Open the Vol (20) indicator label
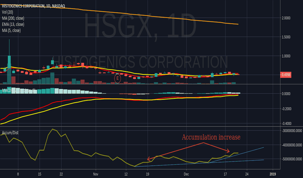Screen dimensions: 303x178 [7, 12]
